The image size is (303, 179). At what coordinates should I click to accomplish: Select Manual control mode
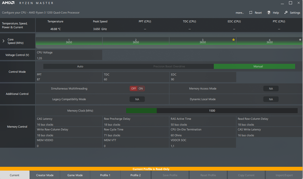pos(254,66)
